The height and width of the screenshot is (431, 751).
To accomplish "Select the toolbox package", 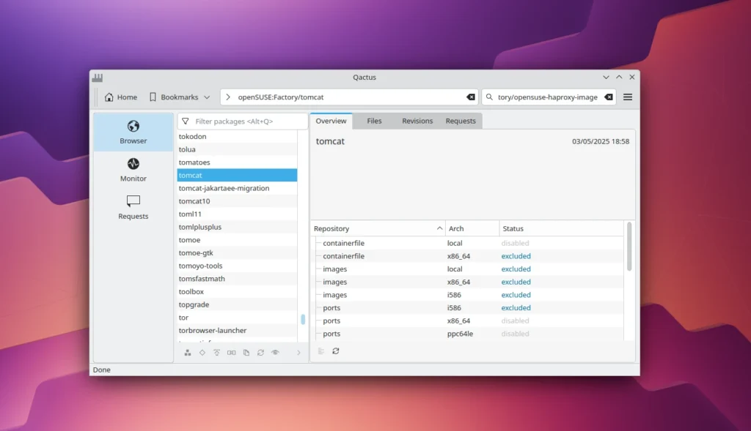I will (x=237, y=291).
